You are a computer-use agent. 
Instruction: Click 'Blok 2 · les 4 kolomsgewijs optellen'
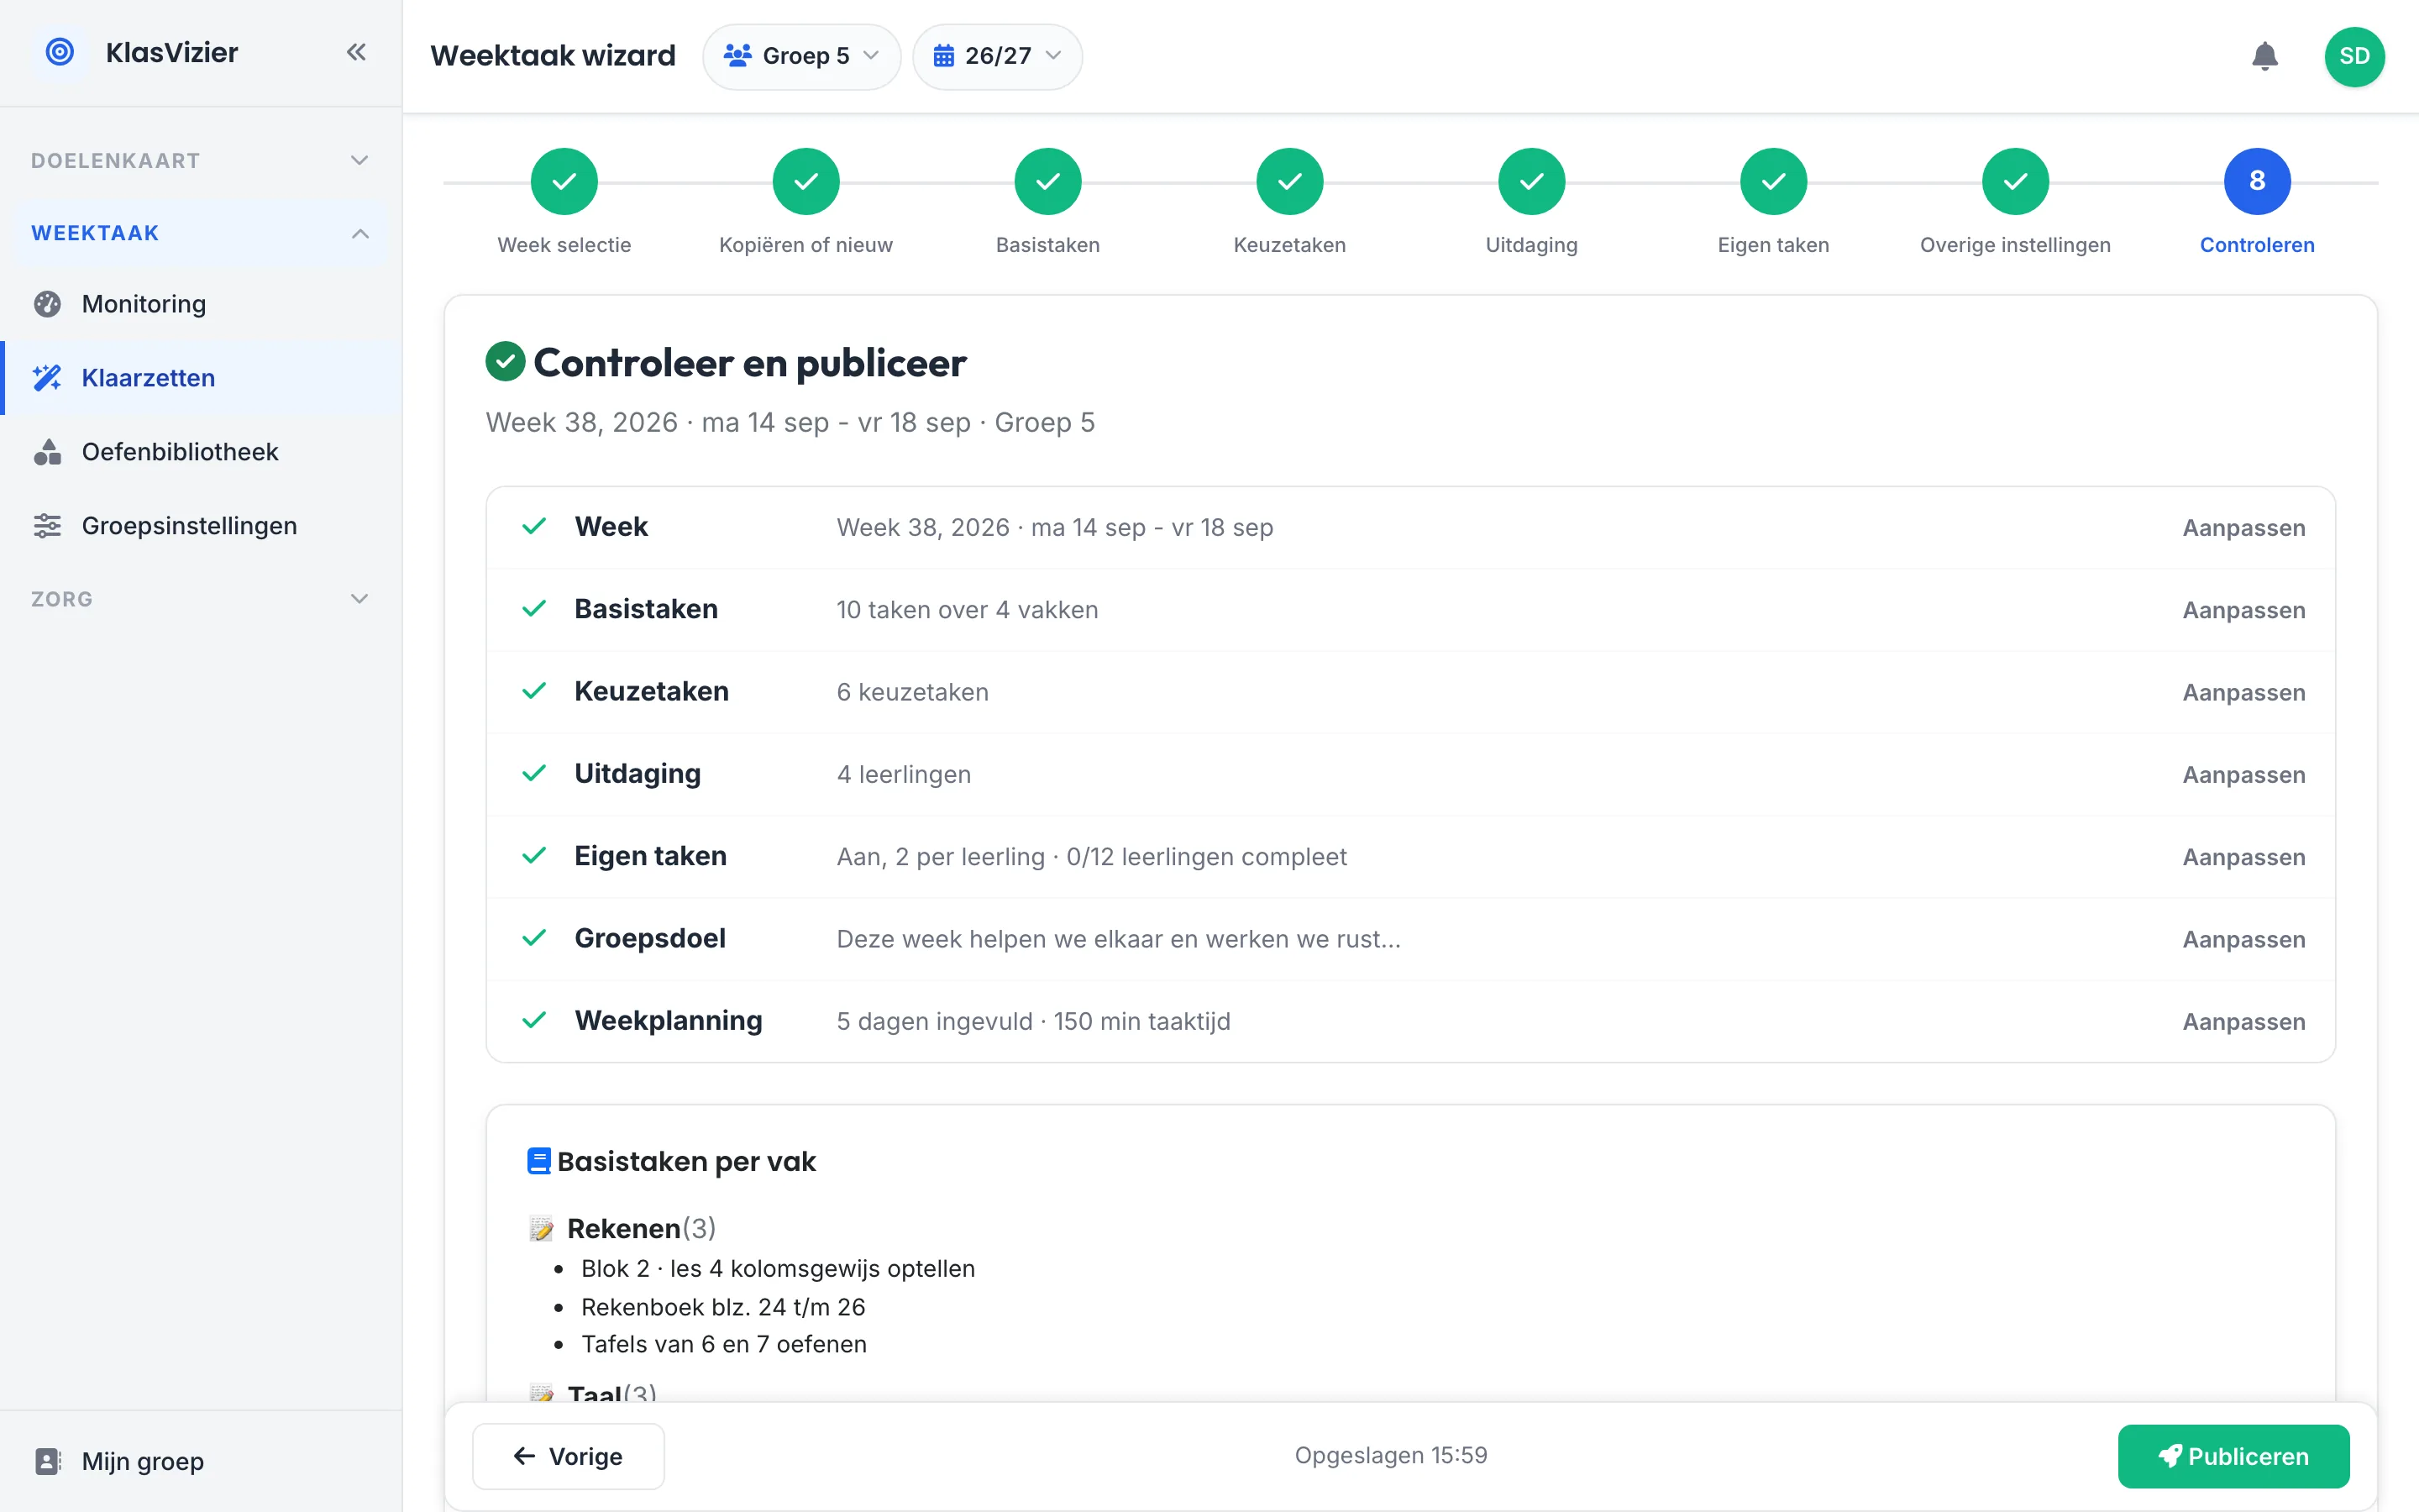[778, 1269]
